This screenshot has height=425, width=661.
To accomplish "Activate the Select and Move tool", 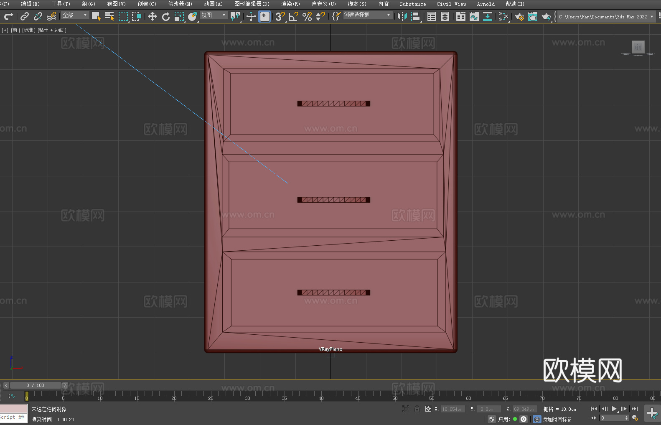I will tap(153, 16).
